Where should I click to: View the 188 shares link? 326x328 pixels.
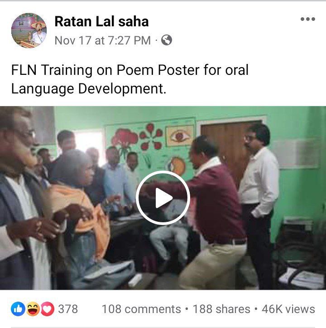tap(221, 309)
